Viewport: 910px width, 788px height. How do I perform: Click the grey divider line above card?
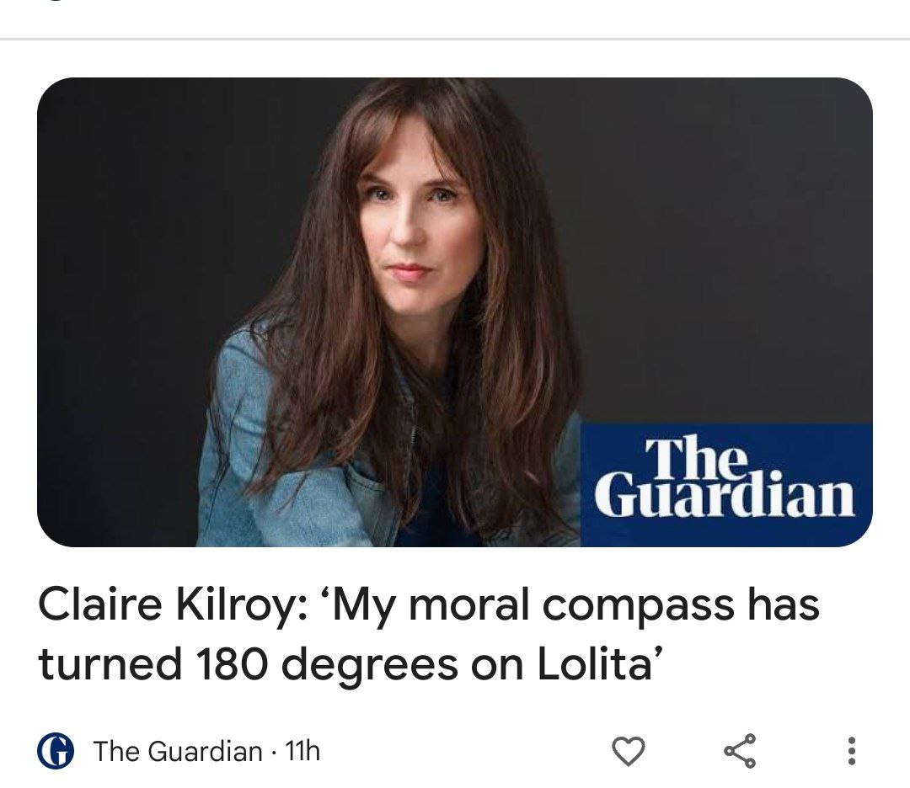point(455,39)
